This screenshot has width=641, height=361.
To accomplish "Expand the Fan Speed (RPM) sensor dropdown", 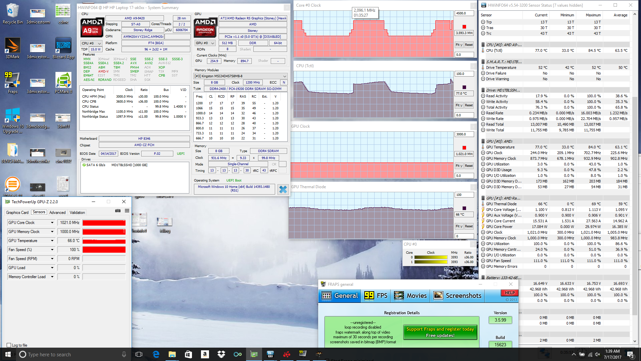I will point(52,259).
